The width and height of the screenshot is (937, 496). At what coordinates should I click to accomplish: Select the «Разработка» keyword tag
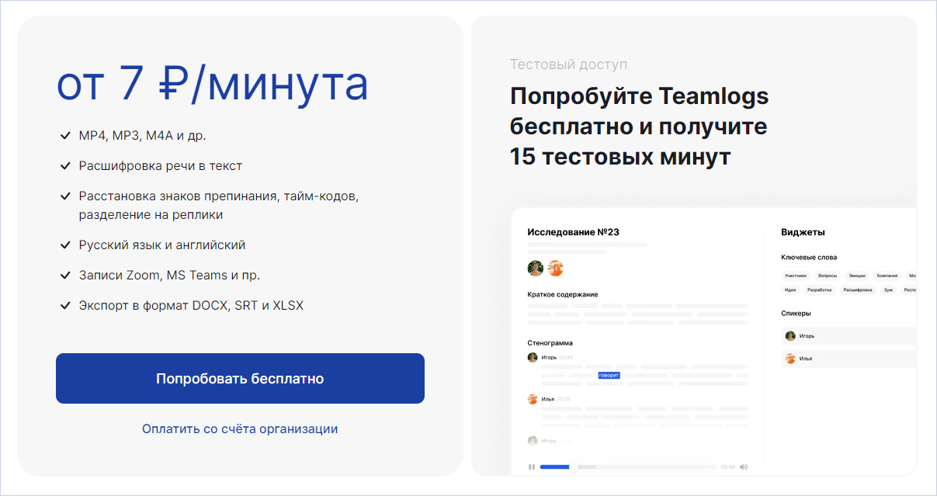coord(820,290)
